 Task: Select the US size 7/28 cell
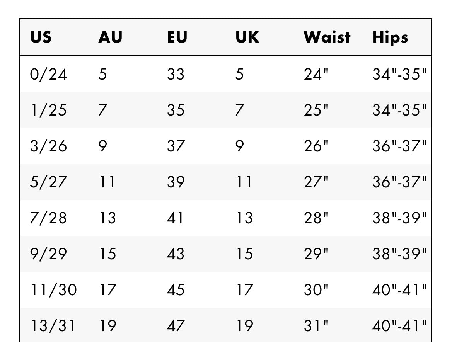tap(48, 218)
